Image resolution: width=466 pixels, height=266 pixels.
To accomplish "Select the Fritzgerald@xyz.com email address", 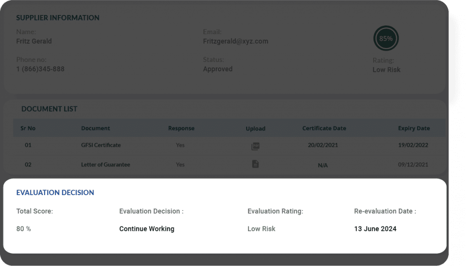I will (235, 41).
